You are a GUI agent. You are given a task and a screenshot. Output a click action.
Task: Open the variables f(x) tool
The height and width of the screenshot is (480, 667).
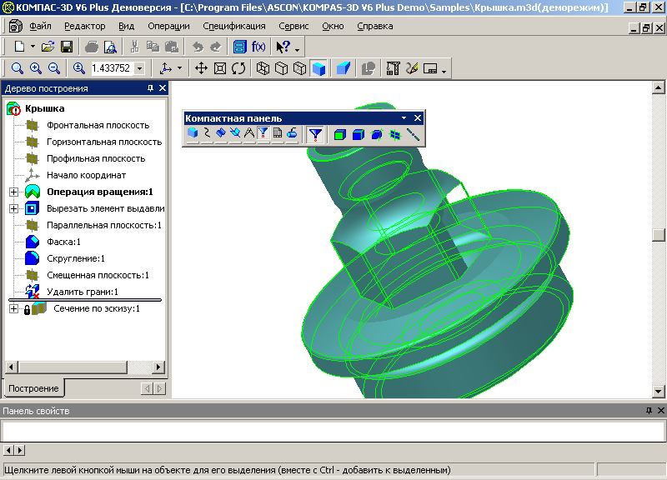click(x=258, y=47)
